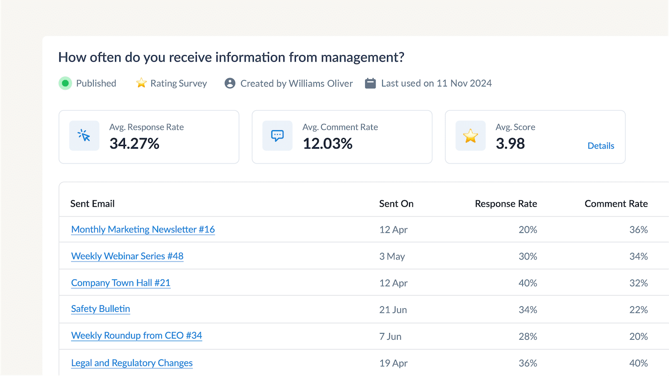Click the Last used calendar icon
669x376 pixels.
click(370, 84)
